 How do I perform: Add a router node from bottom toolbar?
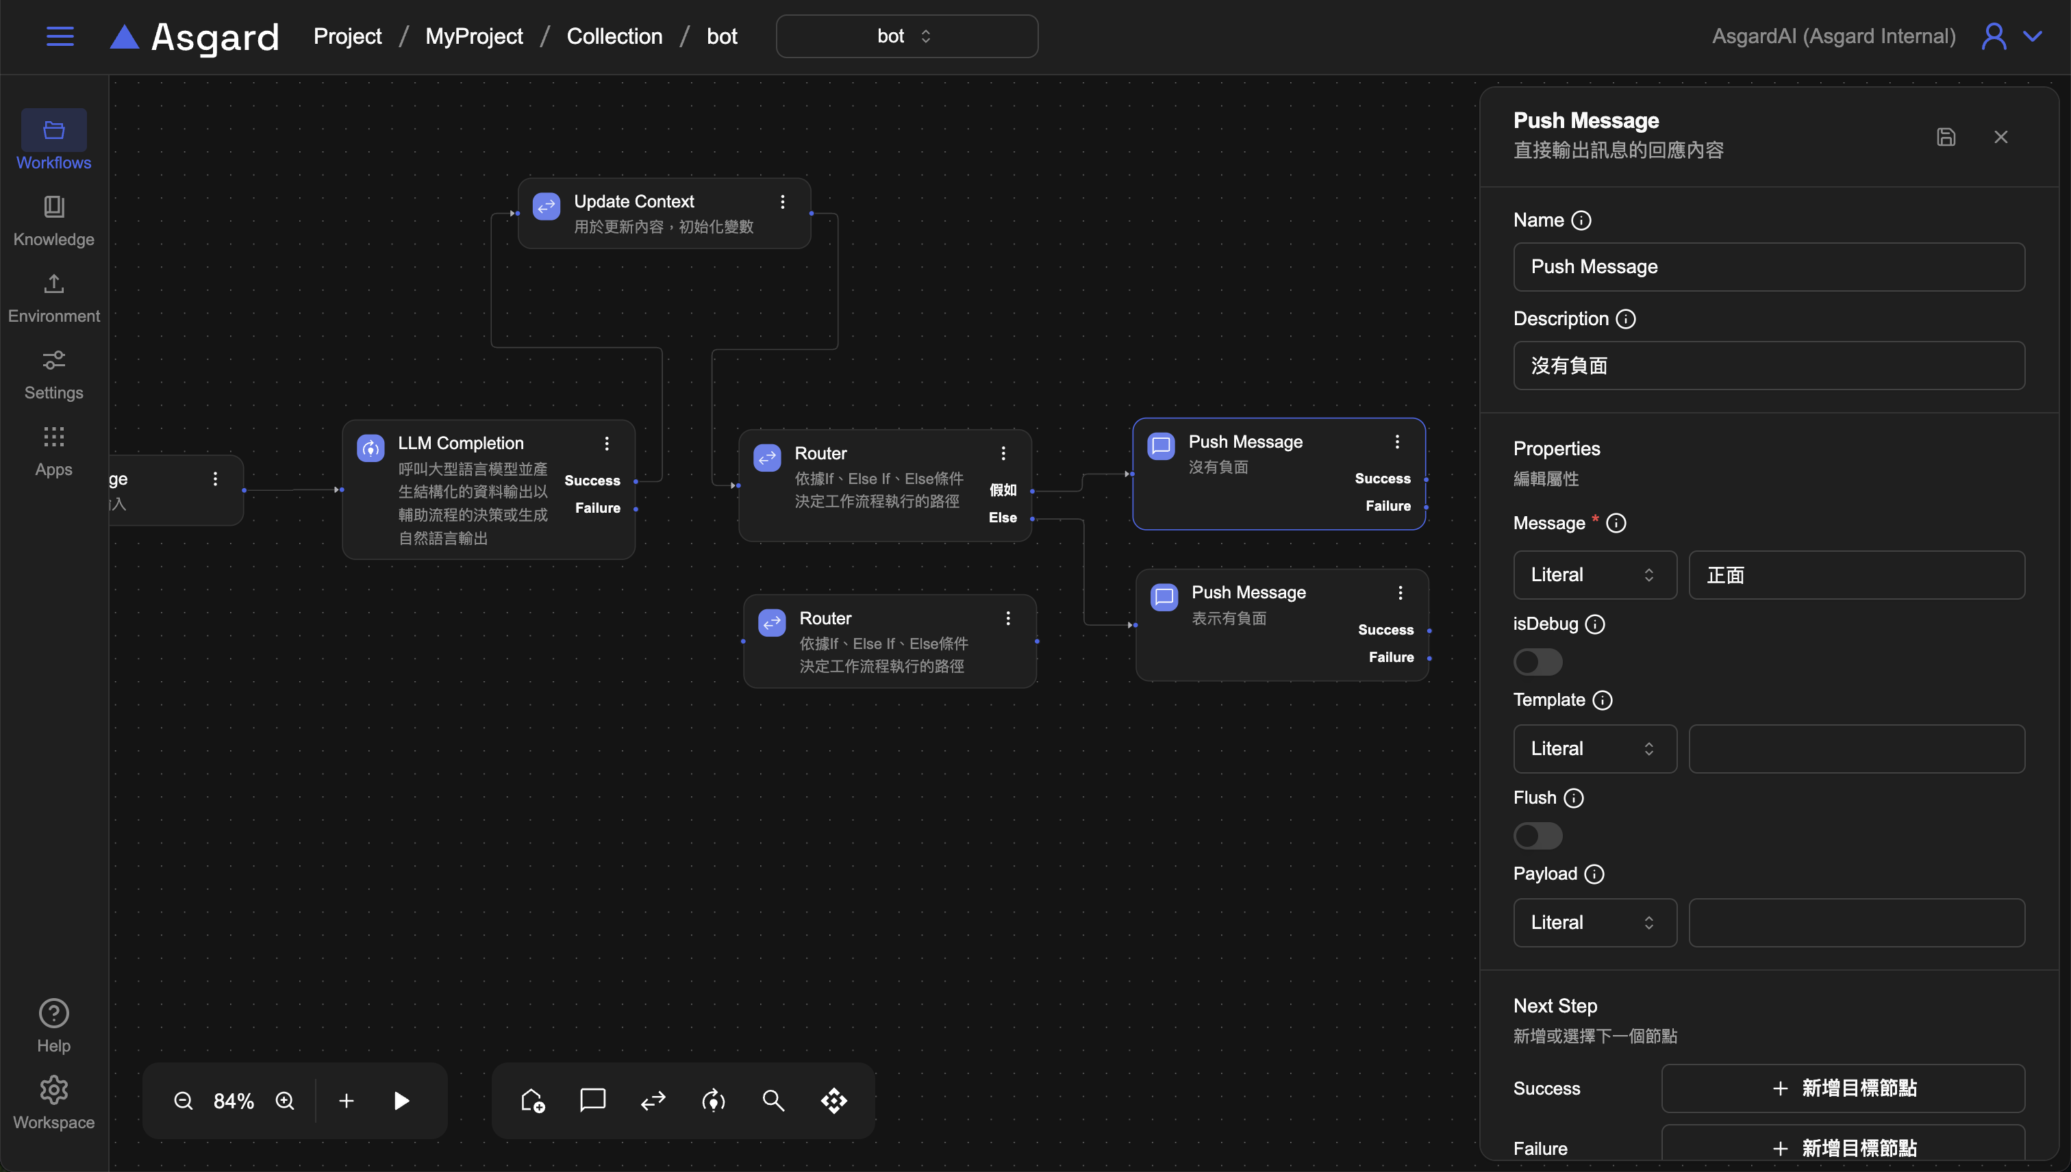653,1100
